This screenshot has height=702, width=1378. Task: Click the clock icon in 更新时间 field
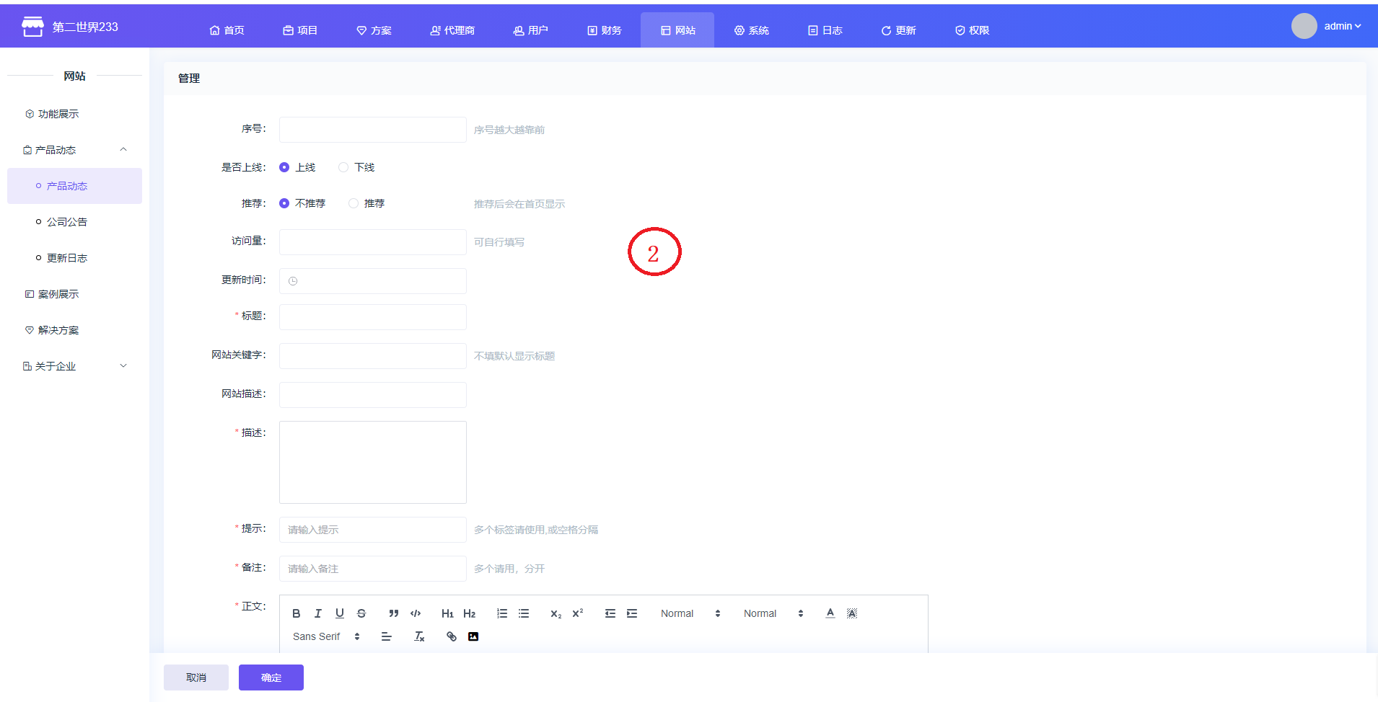293,281
